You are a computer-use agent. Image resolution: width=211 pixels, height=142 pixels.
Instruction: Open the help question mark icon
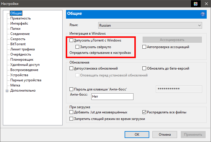(203, 14)
